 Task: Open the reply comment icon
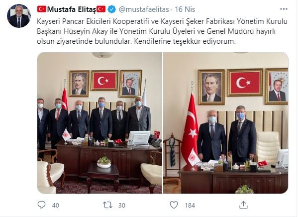coord(41,205)
